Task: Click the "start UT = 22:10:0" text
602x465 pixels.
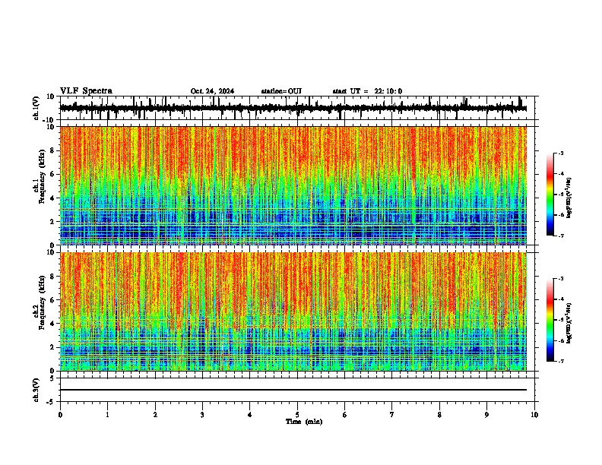Action: pos(367,91)
